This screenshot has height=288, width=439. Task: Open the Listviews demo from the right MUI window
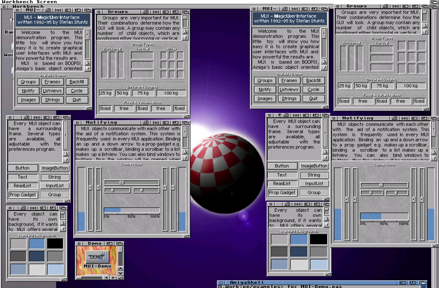click(x=289, y=89)
